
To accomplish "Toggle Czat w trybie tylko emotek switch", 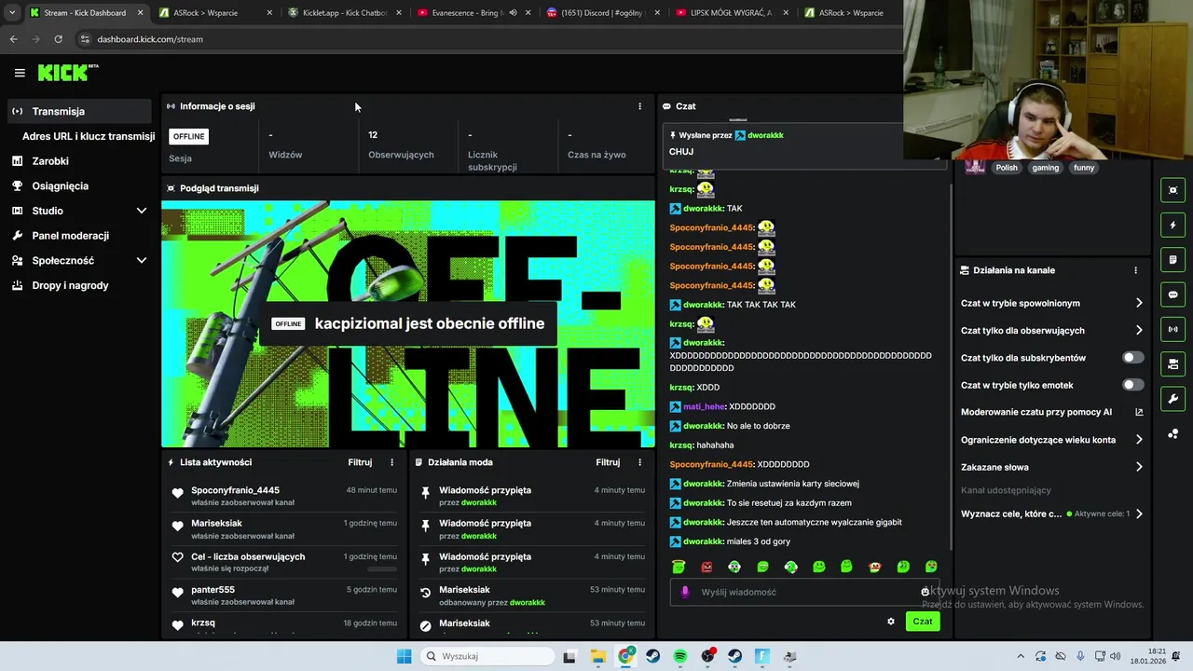I will click(x=1132, y=385).
